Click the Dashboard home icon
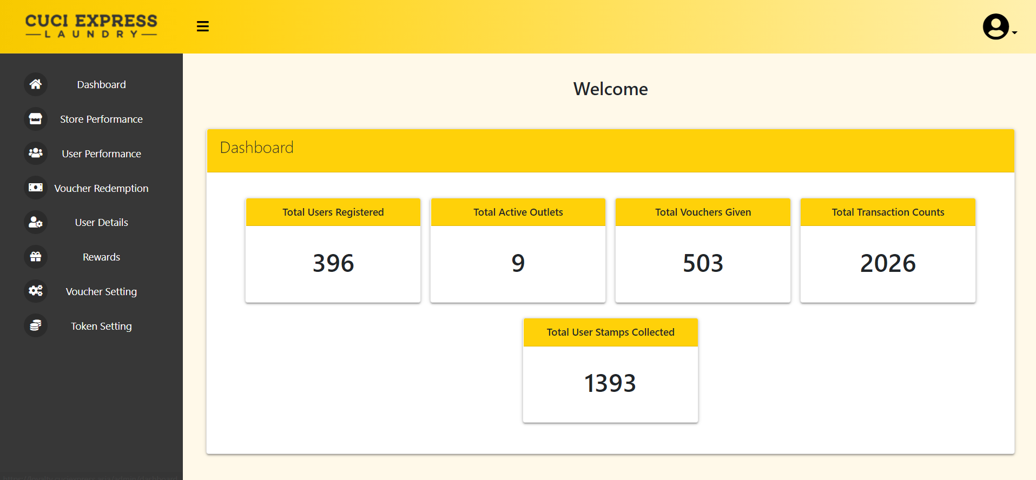Viewport: 1036px width, 480px height. click(36, 84)
